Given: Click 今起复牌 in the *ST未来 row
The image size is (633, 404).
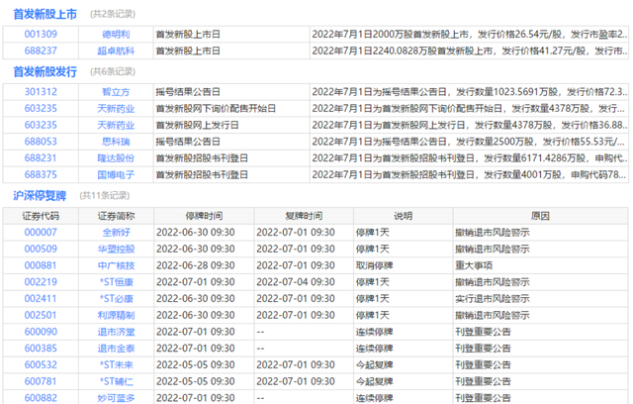Looking at the screenshot, I should (x=374, y=365).
